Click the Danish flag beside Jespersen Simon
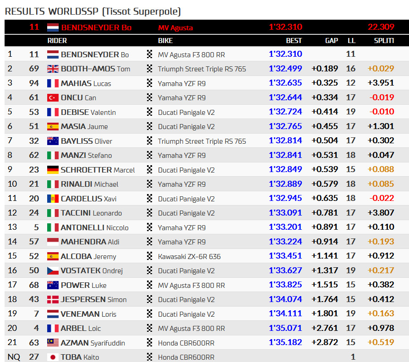 click(53, 299)
